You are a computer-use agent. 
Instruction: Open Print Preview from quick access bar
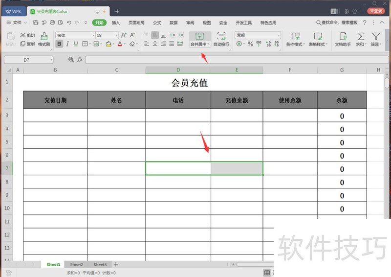(61, 23)
